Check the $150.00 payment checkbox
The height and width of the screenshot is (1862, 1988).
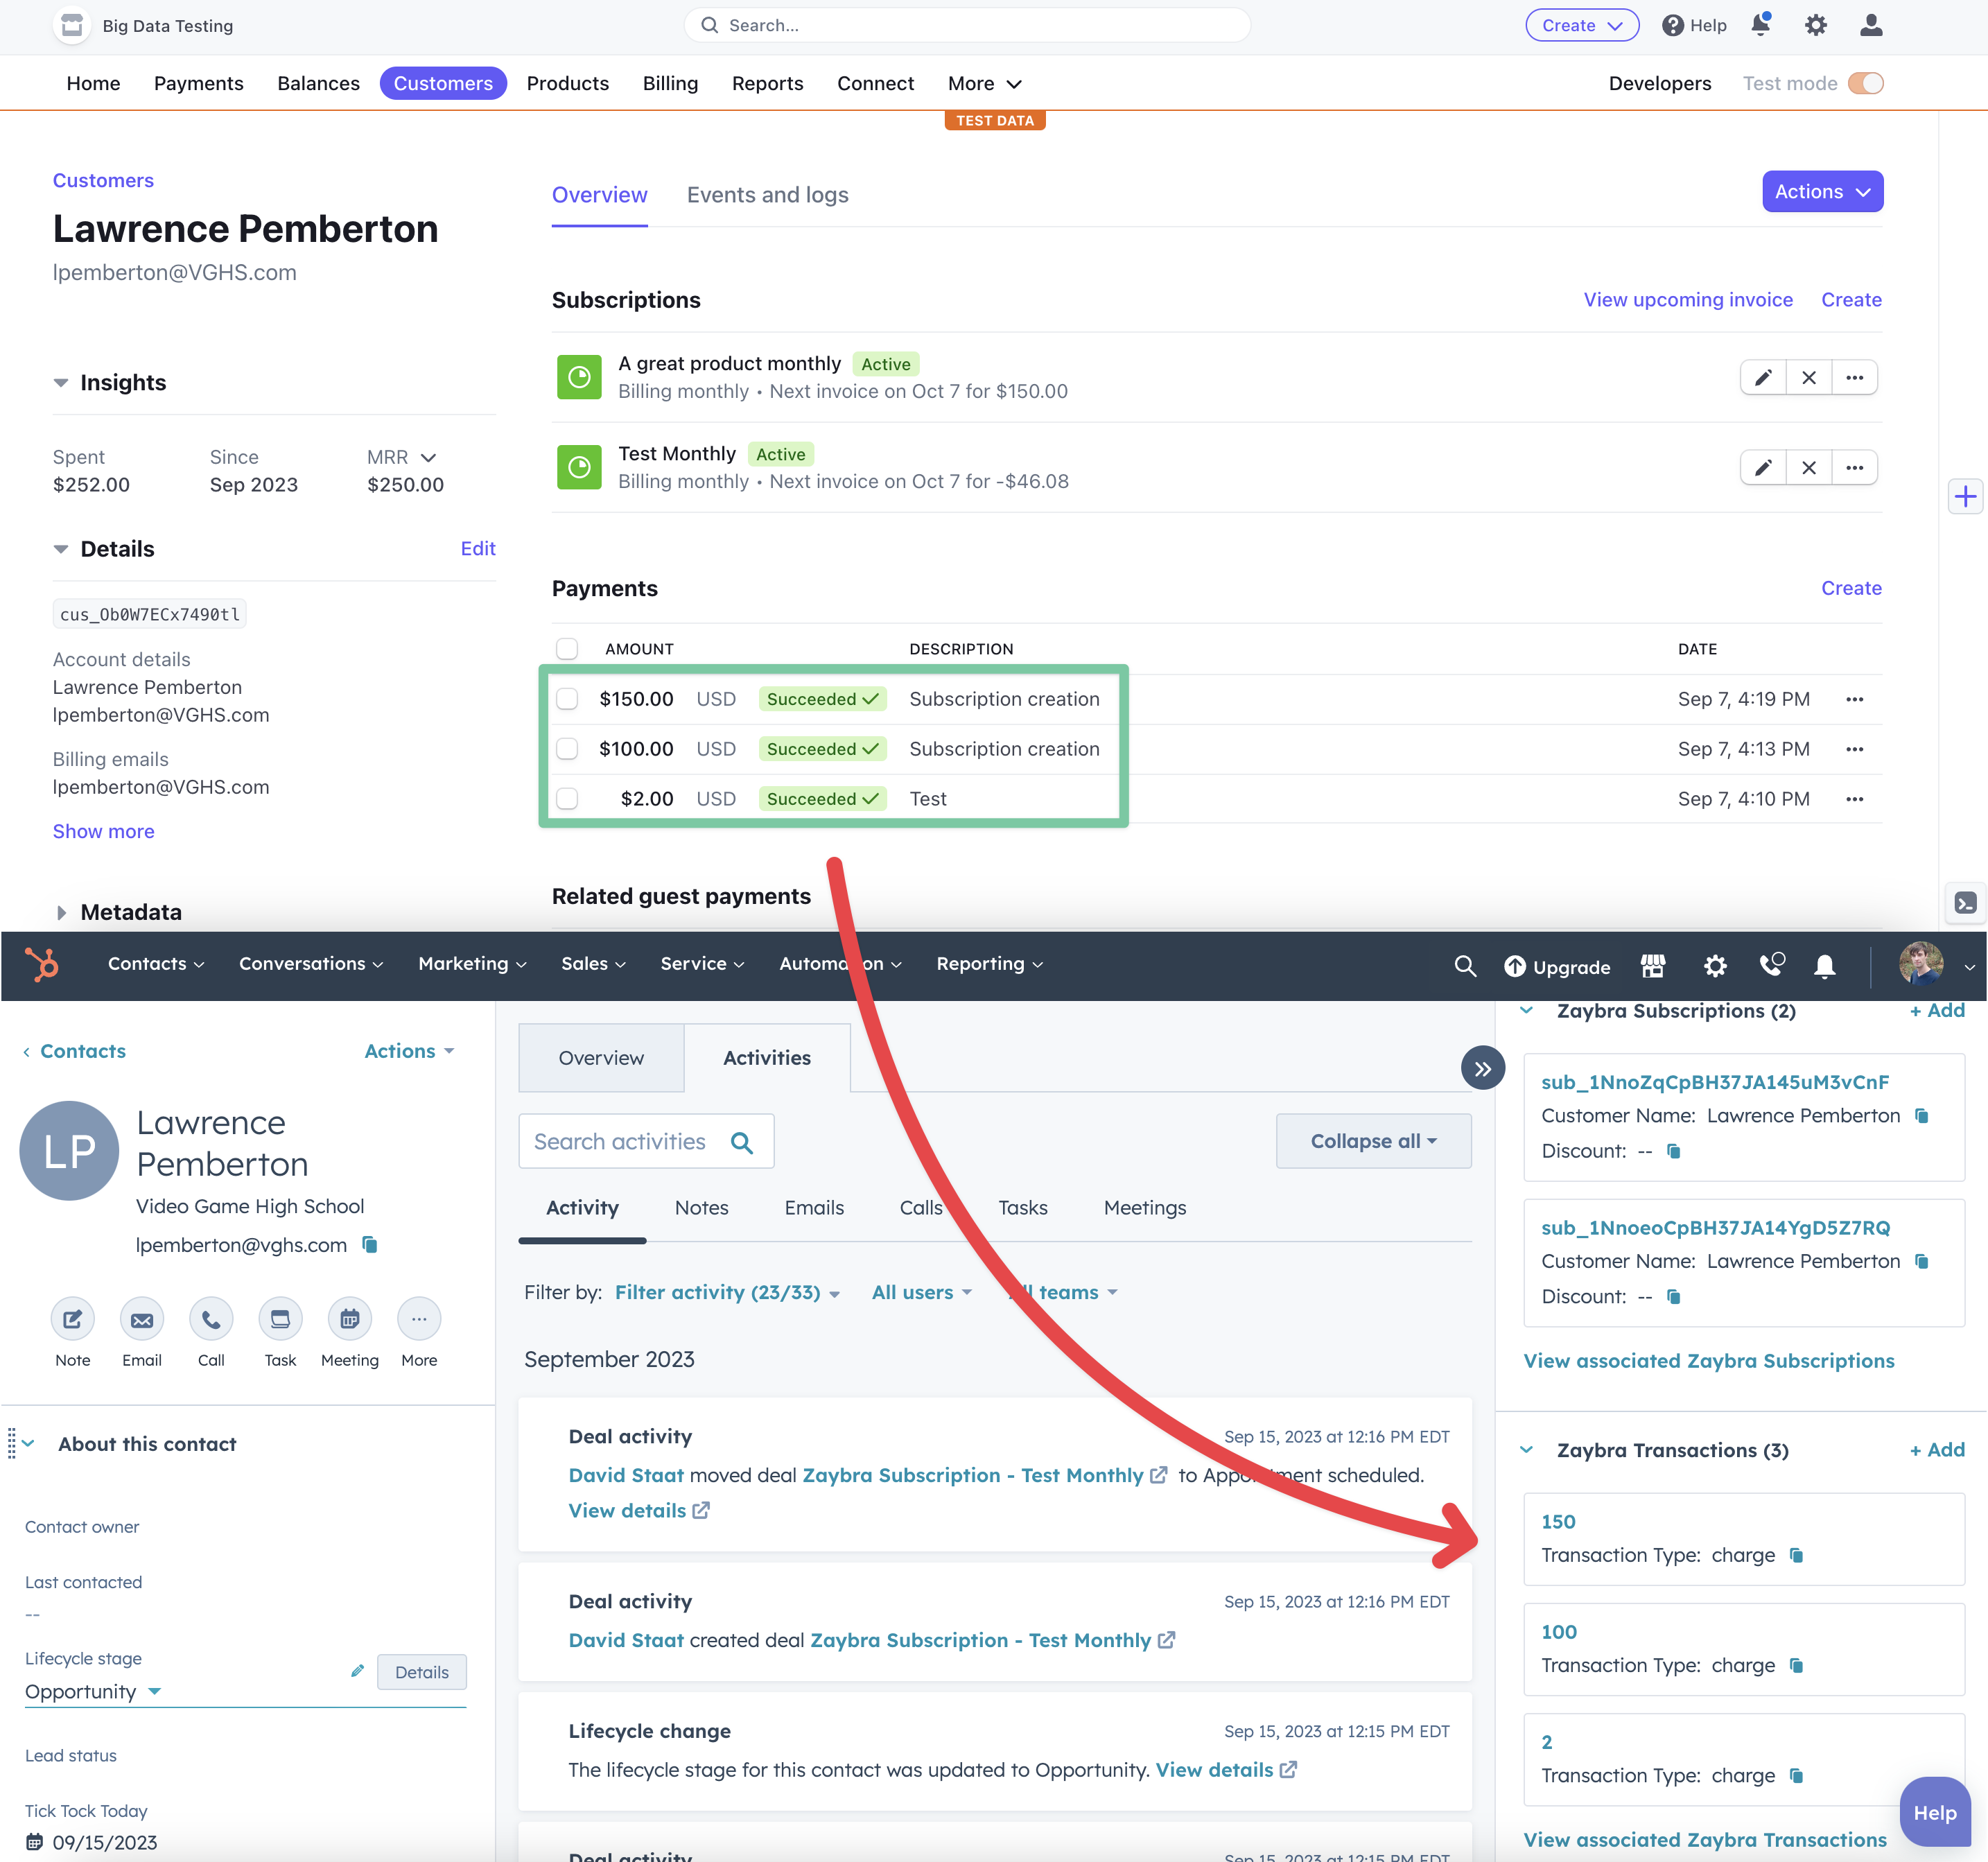coord(567,699)
